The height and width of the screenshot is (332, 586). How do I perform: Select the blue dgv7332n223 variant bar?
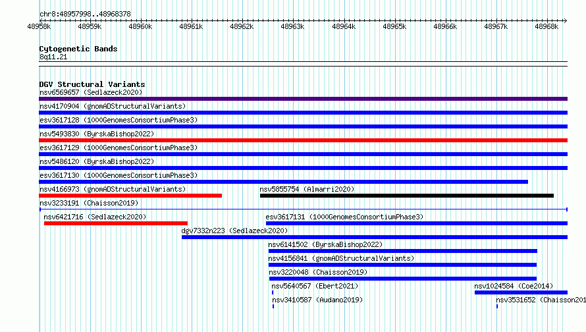375,237
